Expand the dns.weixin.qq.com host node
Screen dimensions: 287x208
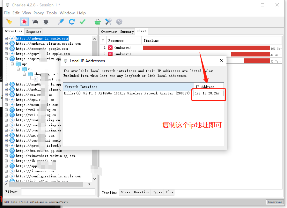pos(6,151)
